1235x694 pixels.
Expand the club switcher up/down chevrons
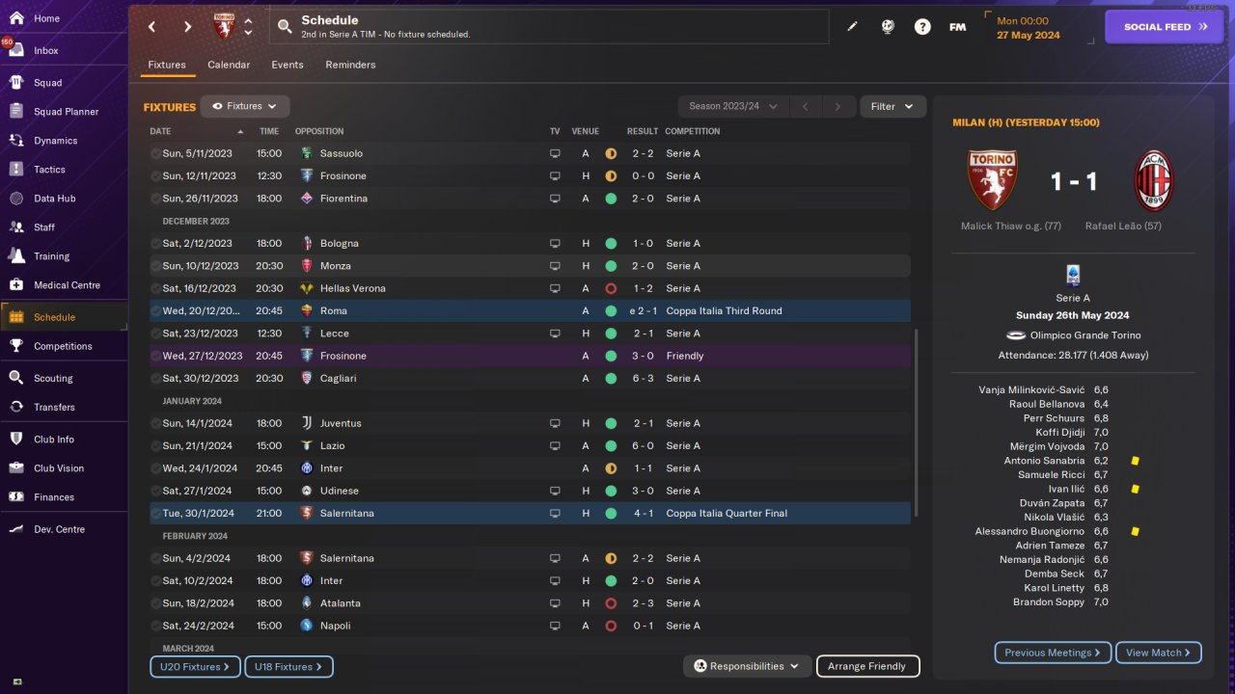coord(248,27)
